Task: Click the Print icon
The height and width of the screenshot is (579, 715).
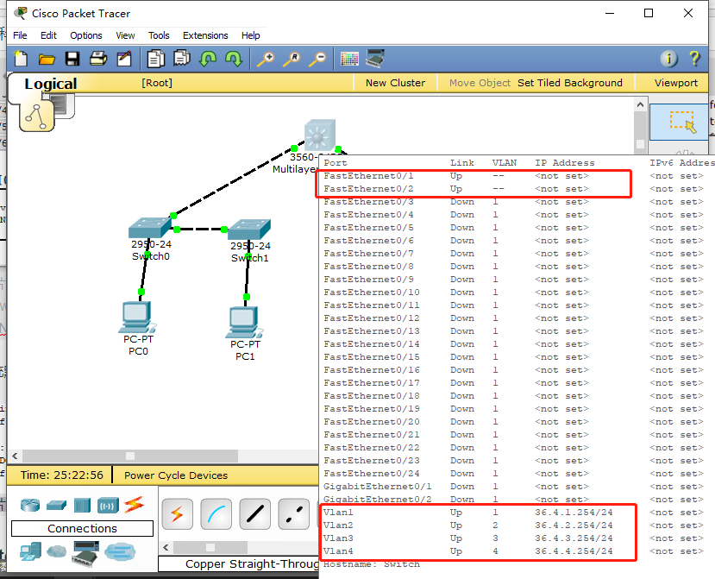Action: pyautogui.click(x=98, y=59)
